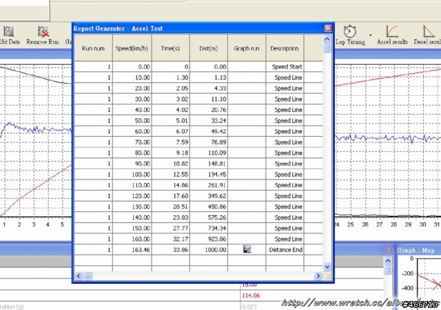The image size is (441, 310).
Task: Click the Speed(km/h) column header
Action: click(x=132, y=48)
